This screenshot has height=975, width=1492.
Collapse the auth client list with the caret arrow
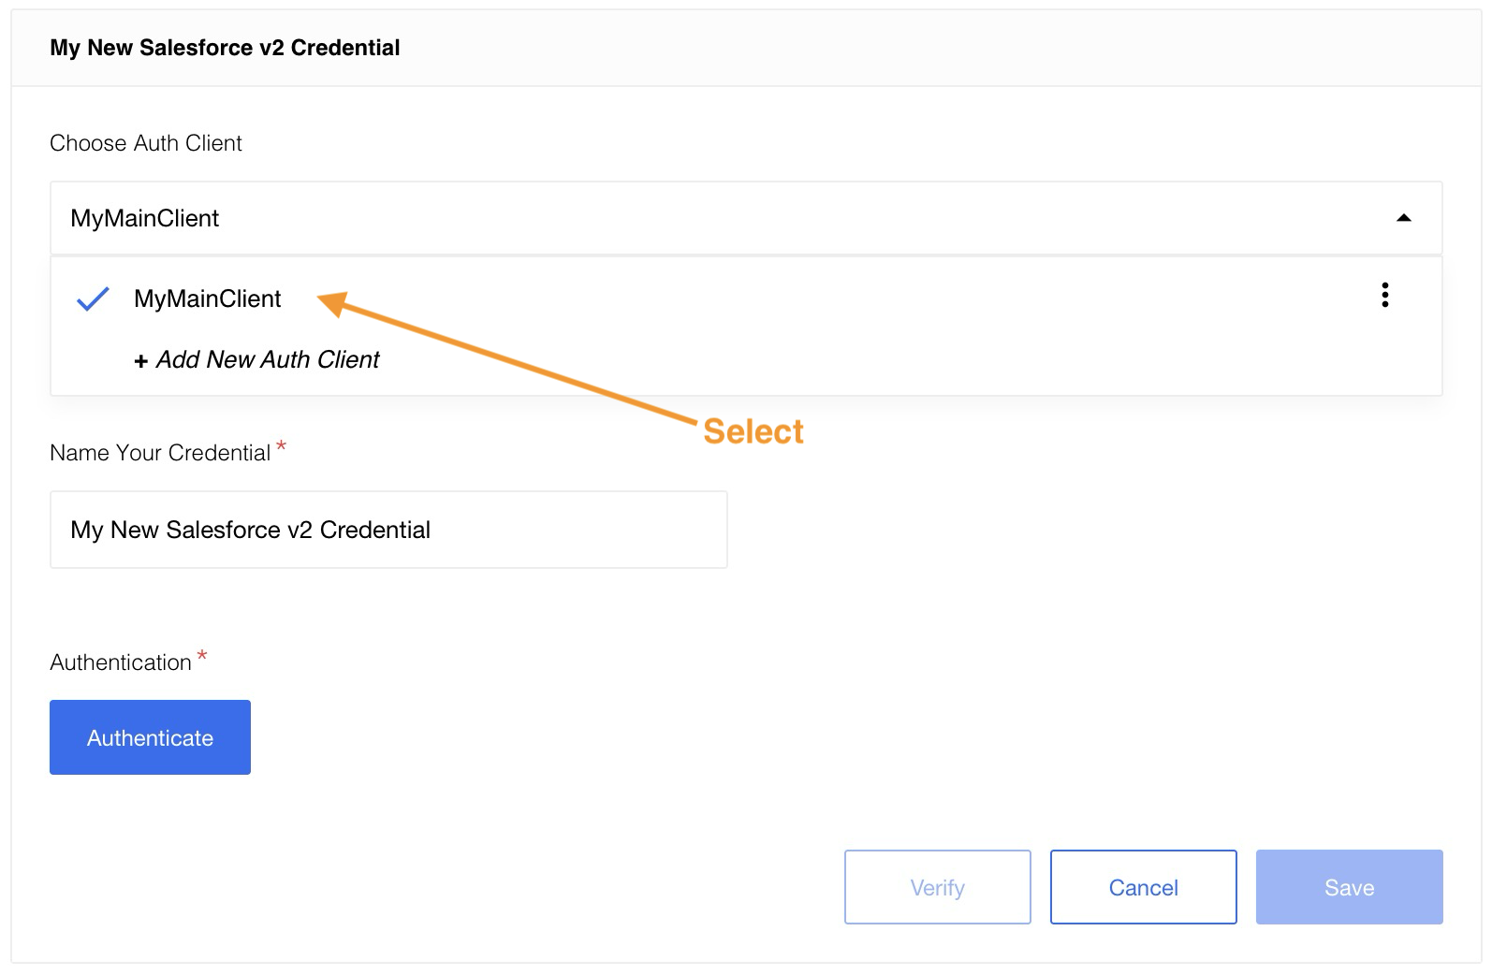[x=1403, y=218]
